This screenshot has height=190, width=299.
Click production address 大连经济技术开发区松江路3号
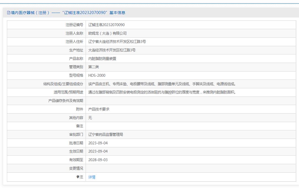click(112, 50)
